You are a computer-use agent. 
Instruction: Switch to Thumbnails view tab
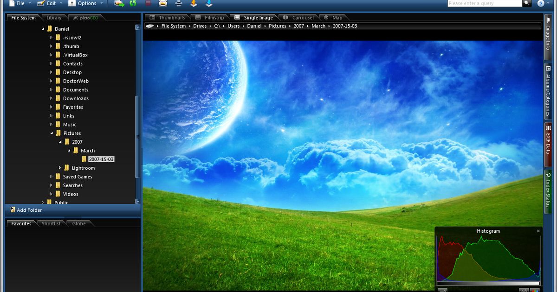click(x=167, y=18)
